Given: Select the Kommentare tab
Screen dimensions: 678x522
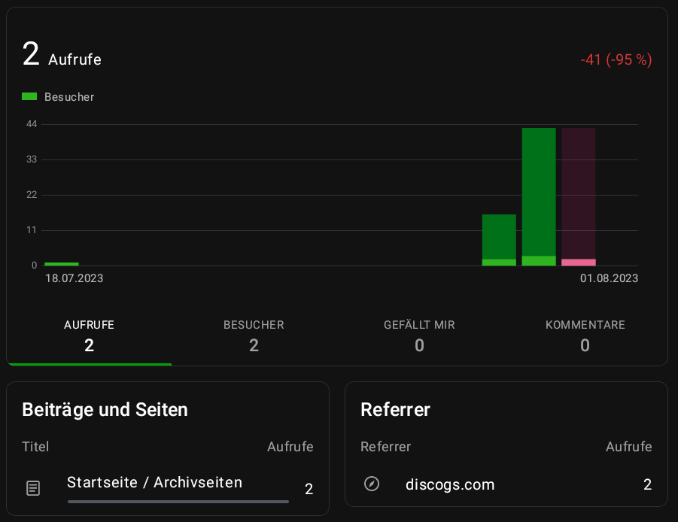Looking at the screenshot, I should pos(585,335).
